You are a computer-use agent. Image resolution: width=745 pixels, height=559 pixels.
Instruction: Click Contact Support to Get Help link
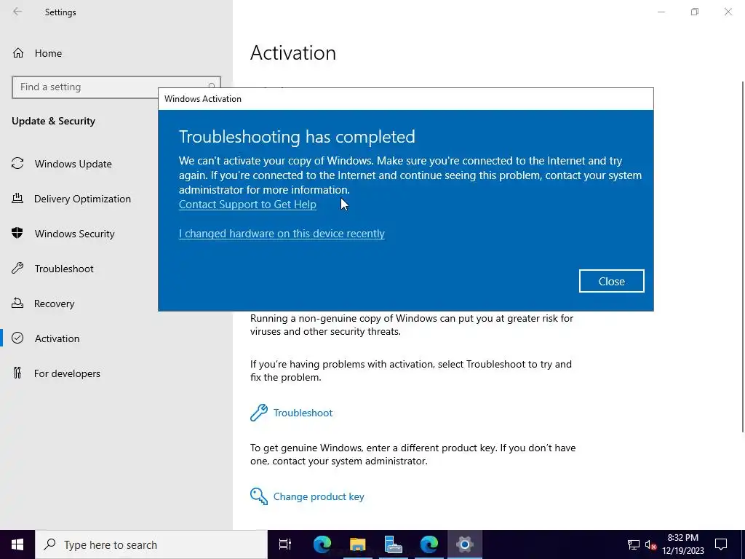pyautogui.click(x=247, y=205)
